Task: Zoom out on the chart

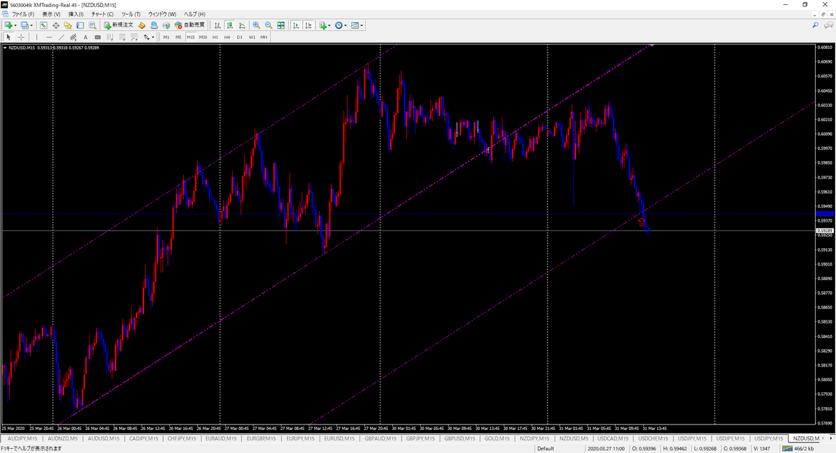Action: pos(268,25)
